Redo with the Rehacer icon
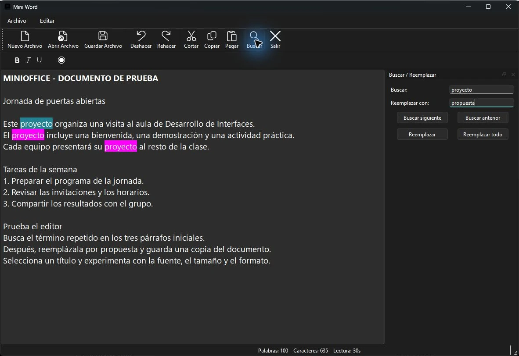The width and height of the screenshot is (519, 356). point(166,39)
